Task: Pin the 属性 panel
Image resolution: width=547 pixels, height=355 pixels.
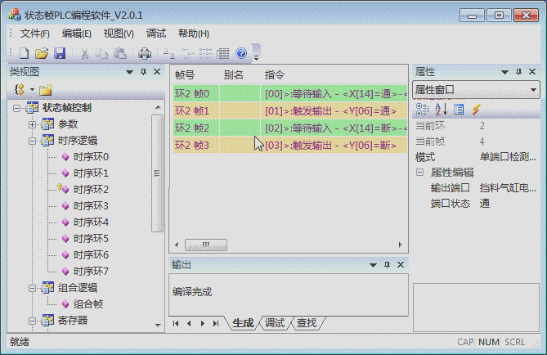Action: pyautogui.click(x=518, y=72)
